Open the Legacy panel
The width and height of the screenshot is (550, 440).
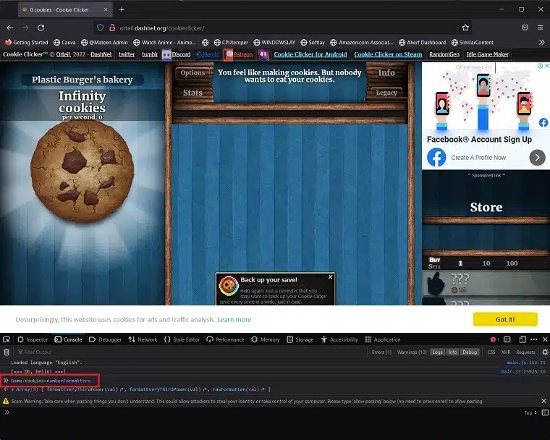386,93
